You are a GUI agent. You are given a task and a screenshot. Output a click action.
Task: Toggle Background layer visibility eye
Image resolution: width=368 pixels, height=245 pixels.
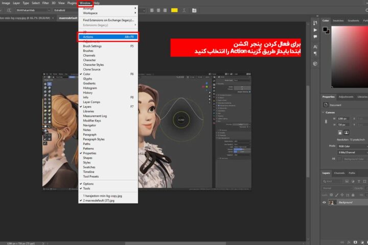(324, 202)
